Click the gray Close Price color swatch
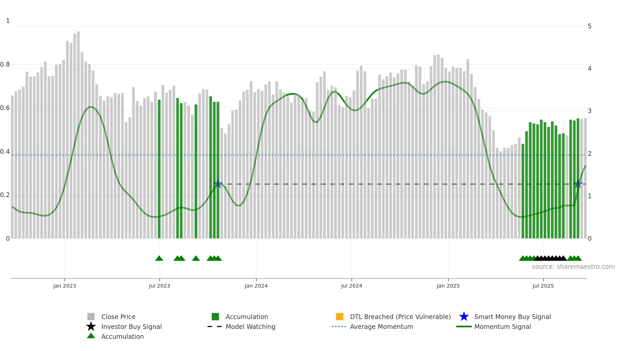This screenshot has width=624, height=351. tap(91, 317)
